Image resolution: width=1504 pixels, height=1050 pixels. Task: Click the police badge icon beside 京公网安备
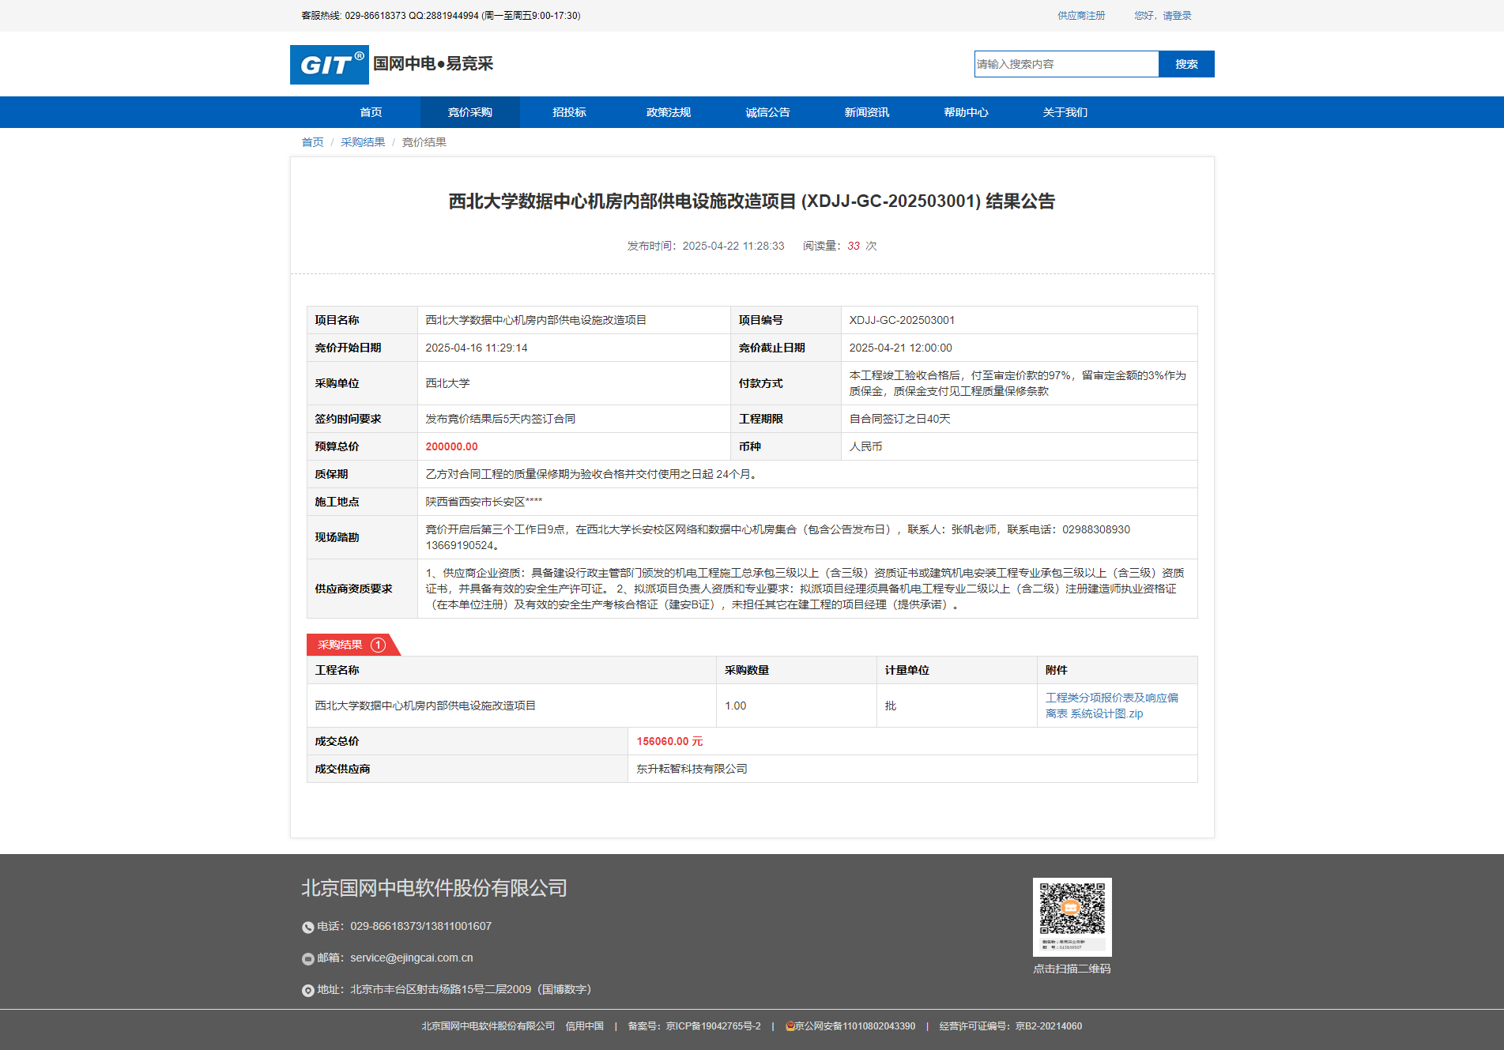tap(790, 1026)
